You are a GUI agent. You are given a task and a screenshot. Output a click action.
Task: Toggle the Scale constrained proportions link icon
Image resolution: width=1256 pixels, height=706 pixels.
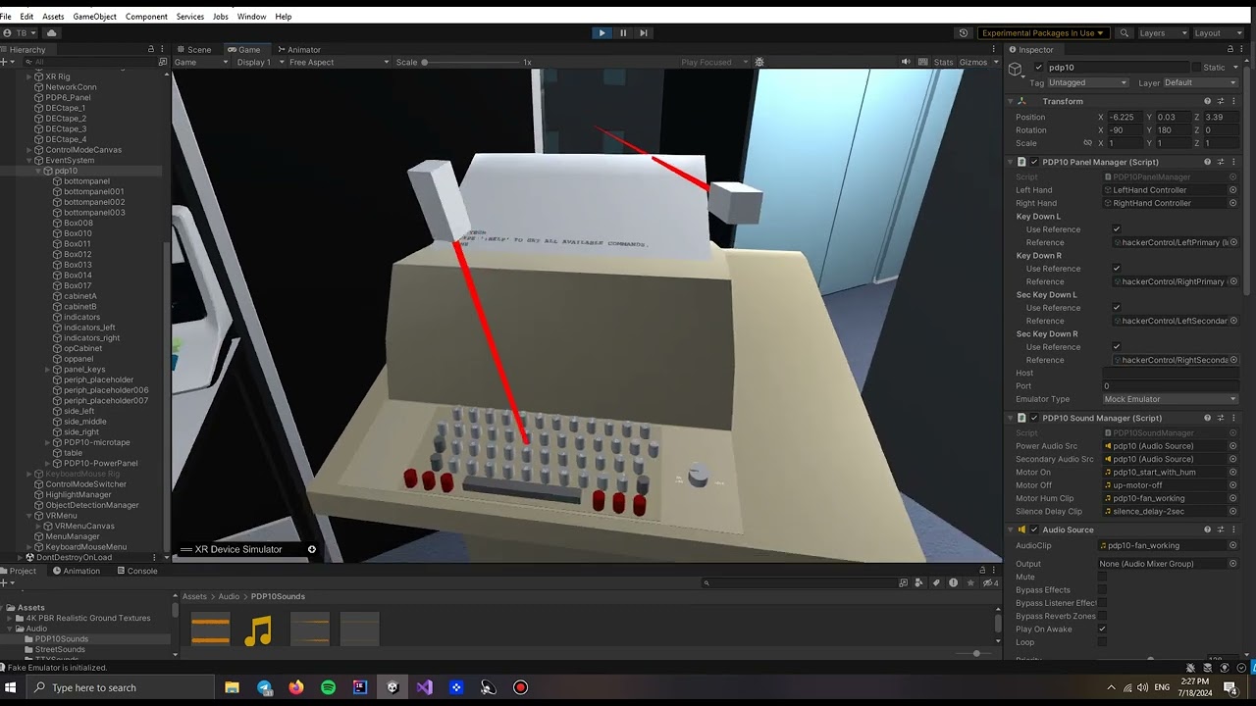coord(1088,143)
